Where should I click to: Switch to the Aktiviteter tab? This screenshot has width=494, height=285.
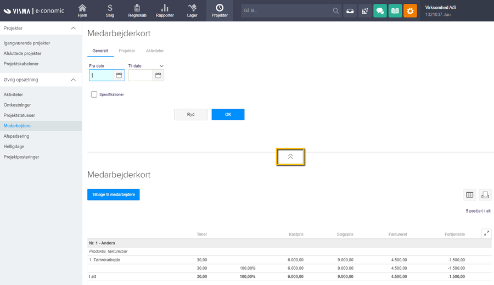tap(155, 51)
